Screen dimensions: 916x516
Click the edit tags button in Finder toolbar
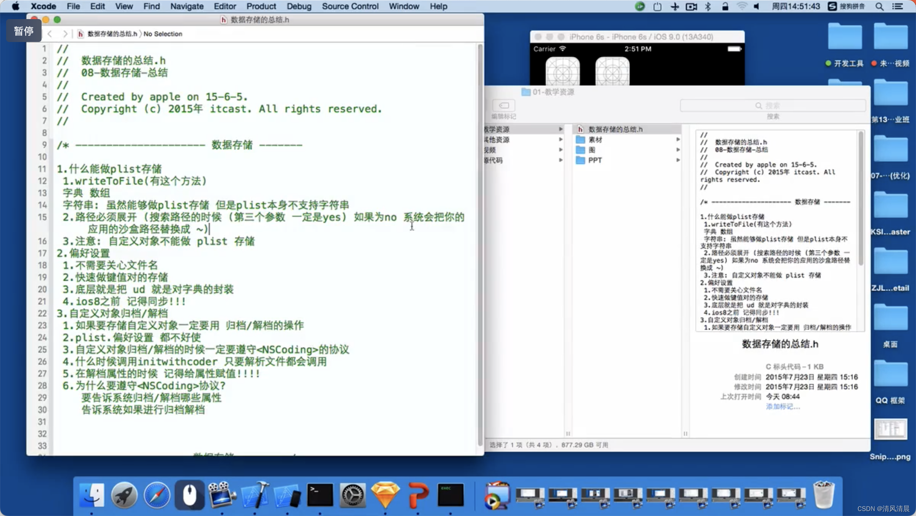tap(504, 105)
